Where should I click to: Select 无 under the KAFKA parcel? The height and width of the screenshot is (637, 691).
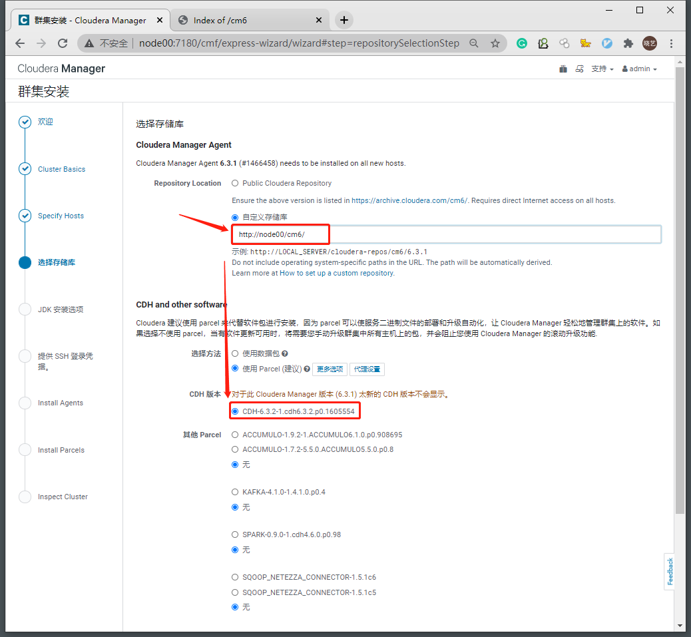(235, 507)
